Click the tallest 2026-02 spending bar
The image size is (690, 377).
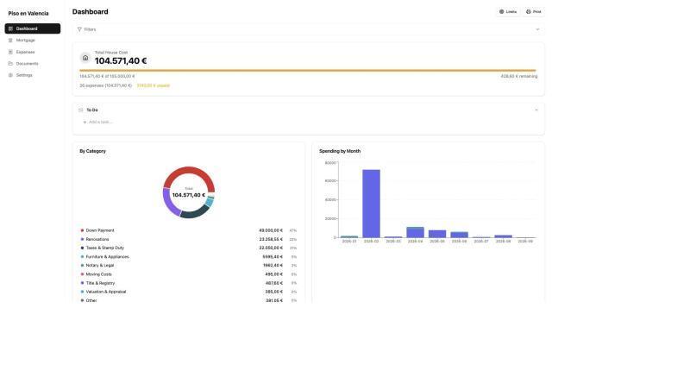372,204
